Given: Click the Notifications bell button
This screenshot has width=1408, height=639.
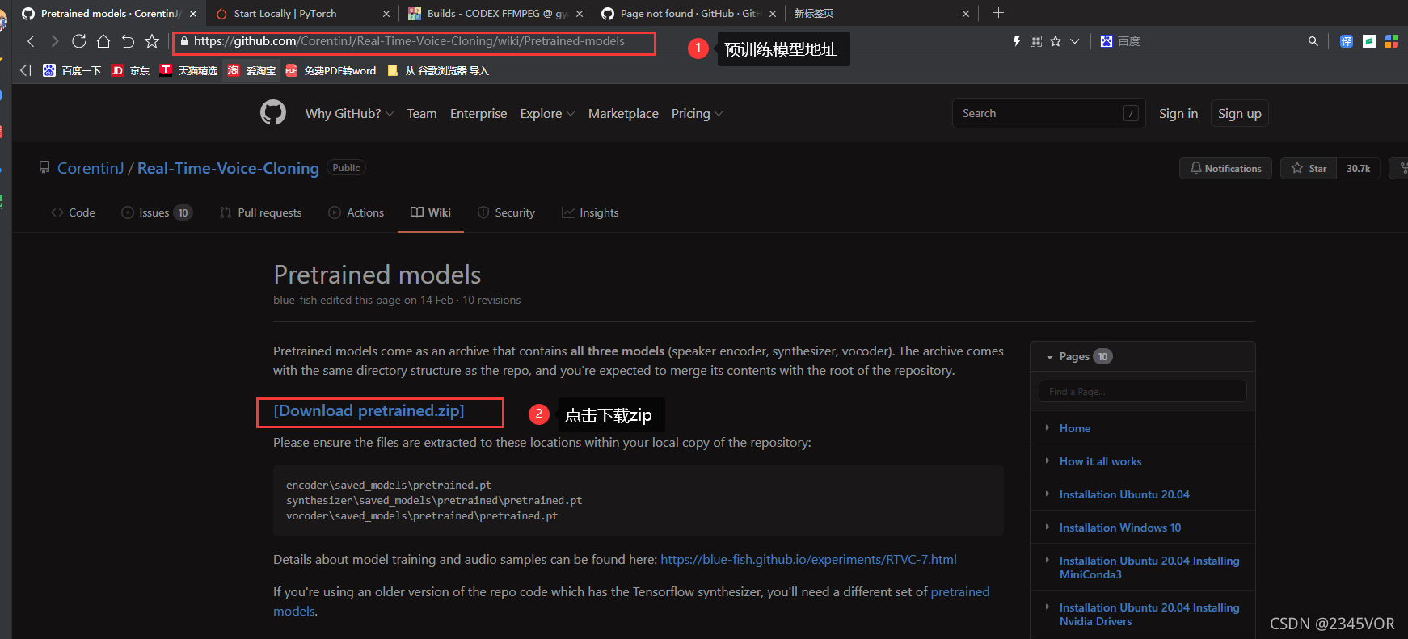Looking at the screenshot, I should (1225, 168).
